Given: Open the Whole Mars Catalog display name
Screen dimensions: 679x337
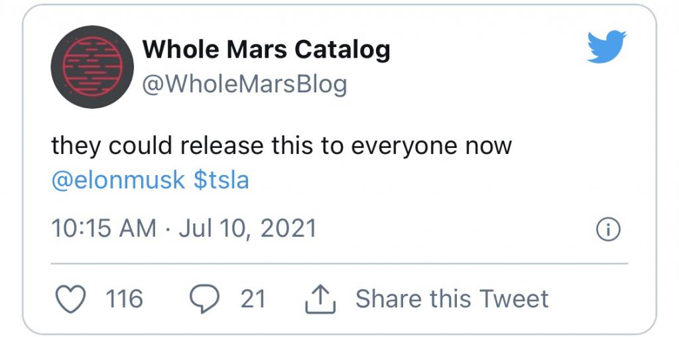Looking at the screenshot, I should pyautogui.click(x=267, y=49).
